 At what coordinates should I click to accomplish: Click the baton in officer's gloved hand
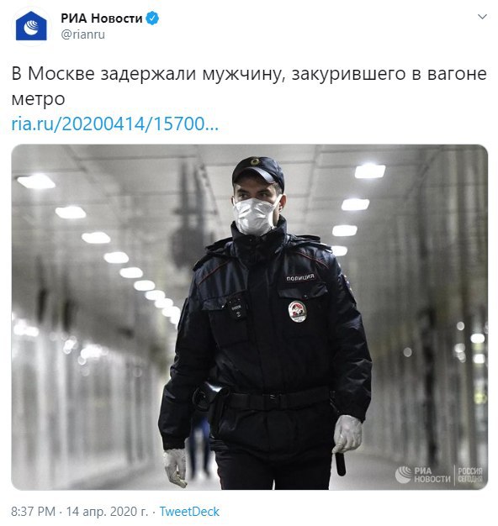pos(340,463)
